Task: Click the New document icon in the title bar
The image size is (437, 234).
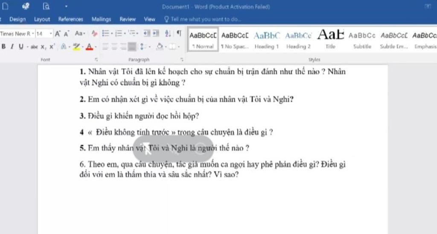Action: click(5, 6)
